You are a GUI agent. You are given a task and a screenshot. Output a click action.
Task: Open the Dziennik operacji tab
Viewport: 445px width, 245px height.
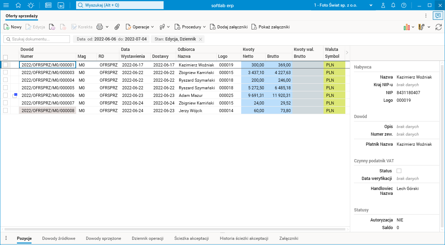[x=147, y=238]
